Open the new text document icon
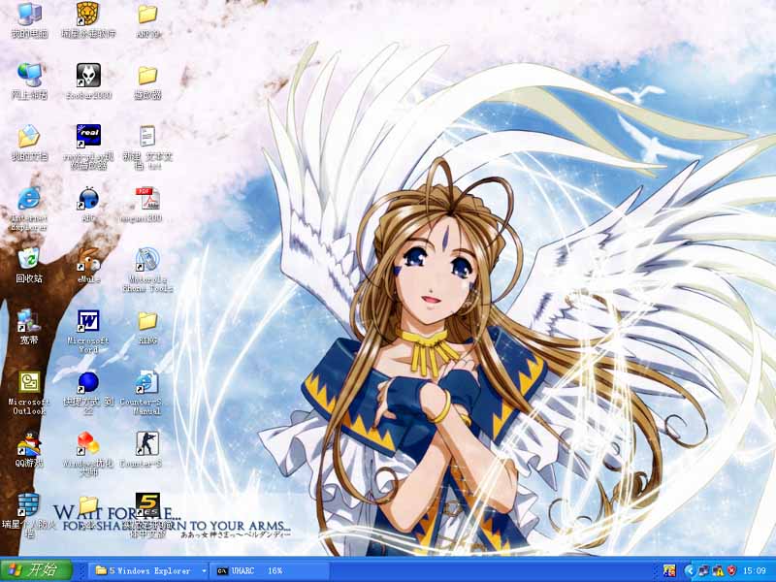The width and height of the screenshot is (776, 582). pos(147,146)
